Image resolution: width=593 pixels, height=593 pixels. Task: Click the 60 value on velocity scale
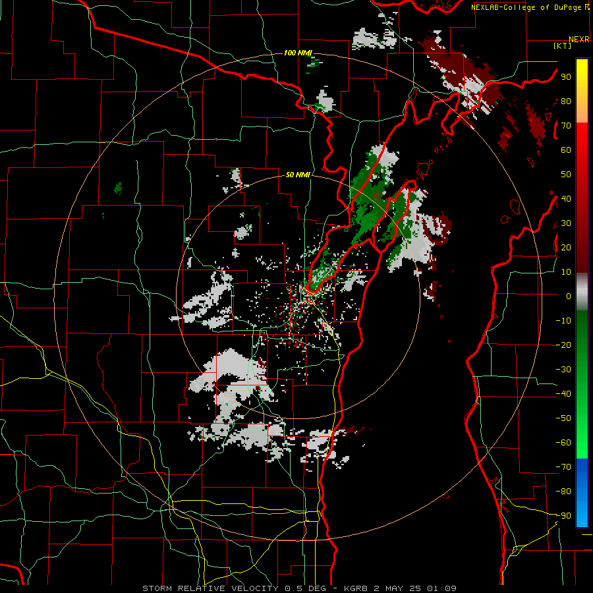coord(566,150)
